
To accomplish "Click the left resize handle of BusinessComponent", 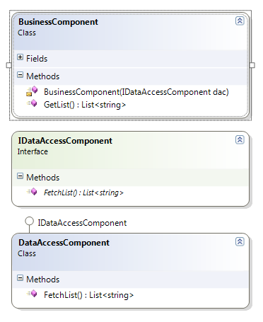I will click(x=8, y=65).
